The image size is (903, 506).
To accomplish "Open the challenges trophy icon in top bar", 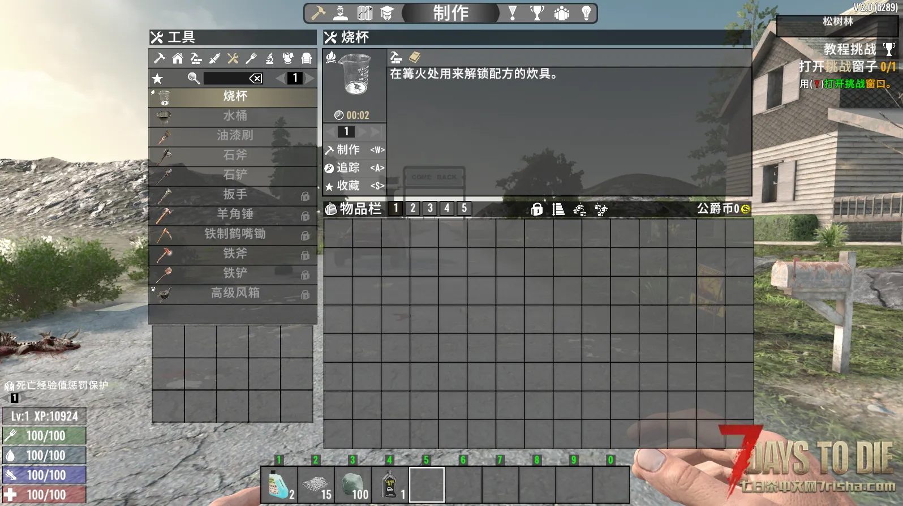I will coord(537,12).
